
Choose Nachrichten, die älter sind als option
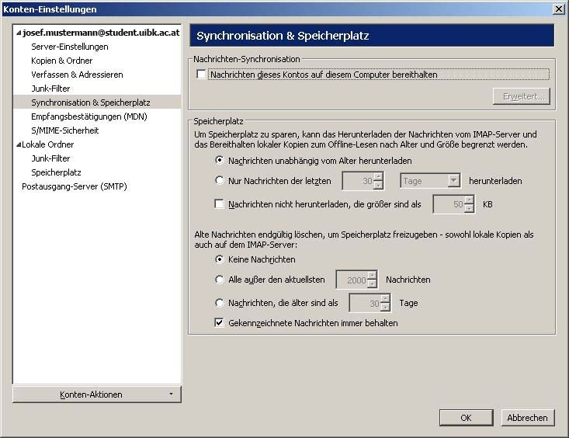coord(220,302)
